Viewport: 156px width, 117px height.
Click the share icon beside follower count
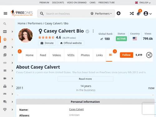149,55
